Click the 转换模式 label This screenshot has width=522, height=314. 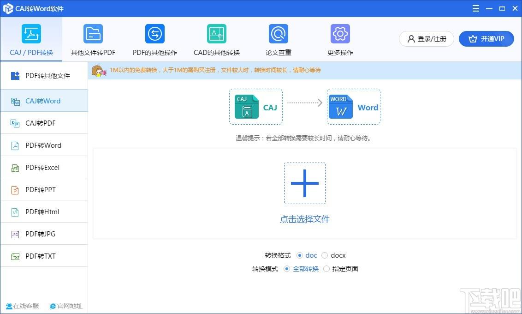[265, 269]
